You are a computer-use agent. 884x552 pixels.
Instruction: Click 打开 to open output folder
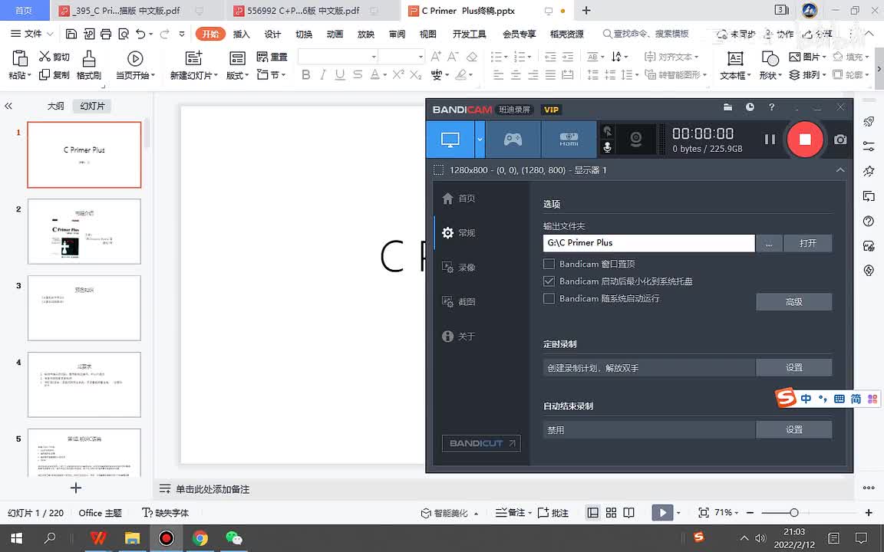[807, 243]
